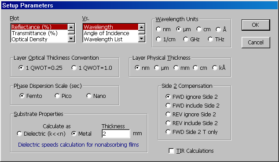Viewport: 279px width, 162px height.
Task: Set layer physical thickness to mm
Action: click(181, 68)
